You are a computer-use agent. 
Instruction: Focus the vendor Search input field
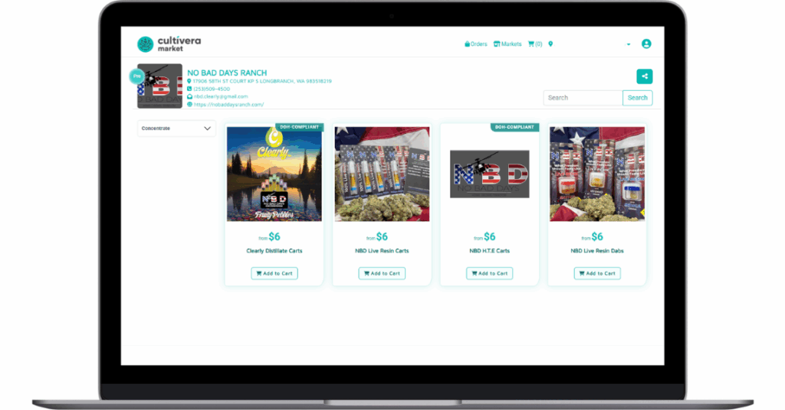pos(583,98)
